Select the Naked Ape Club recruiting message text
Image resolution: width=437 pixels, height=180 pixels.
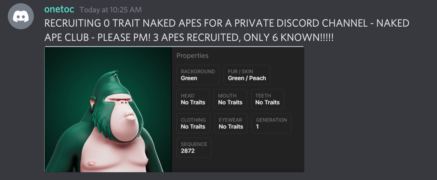(227, 30)
